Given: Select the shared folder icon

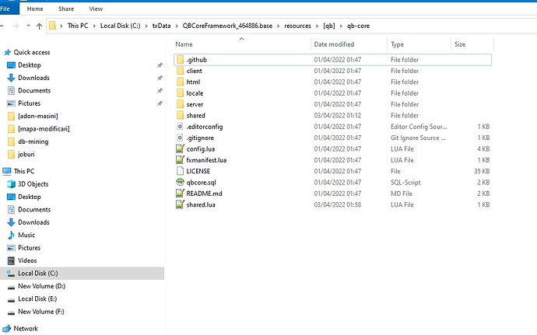Looking at the screenshot, I should [180, 115].
